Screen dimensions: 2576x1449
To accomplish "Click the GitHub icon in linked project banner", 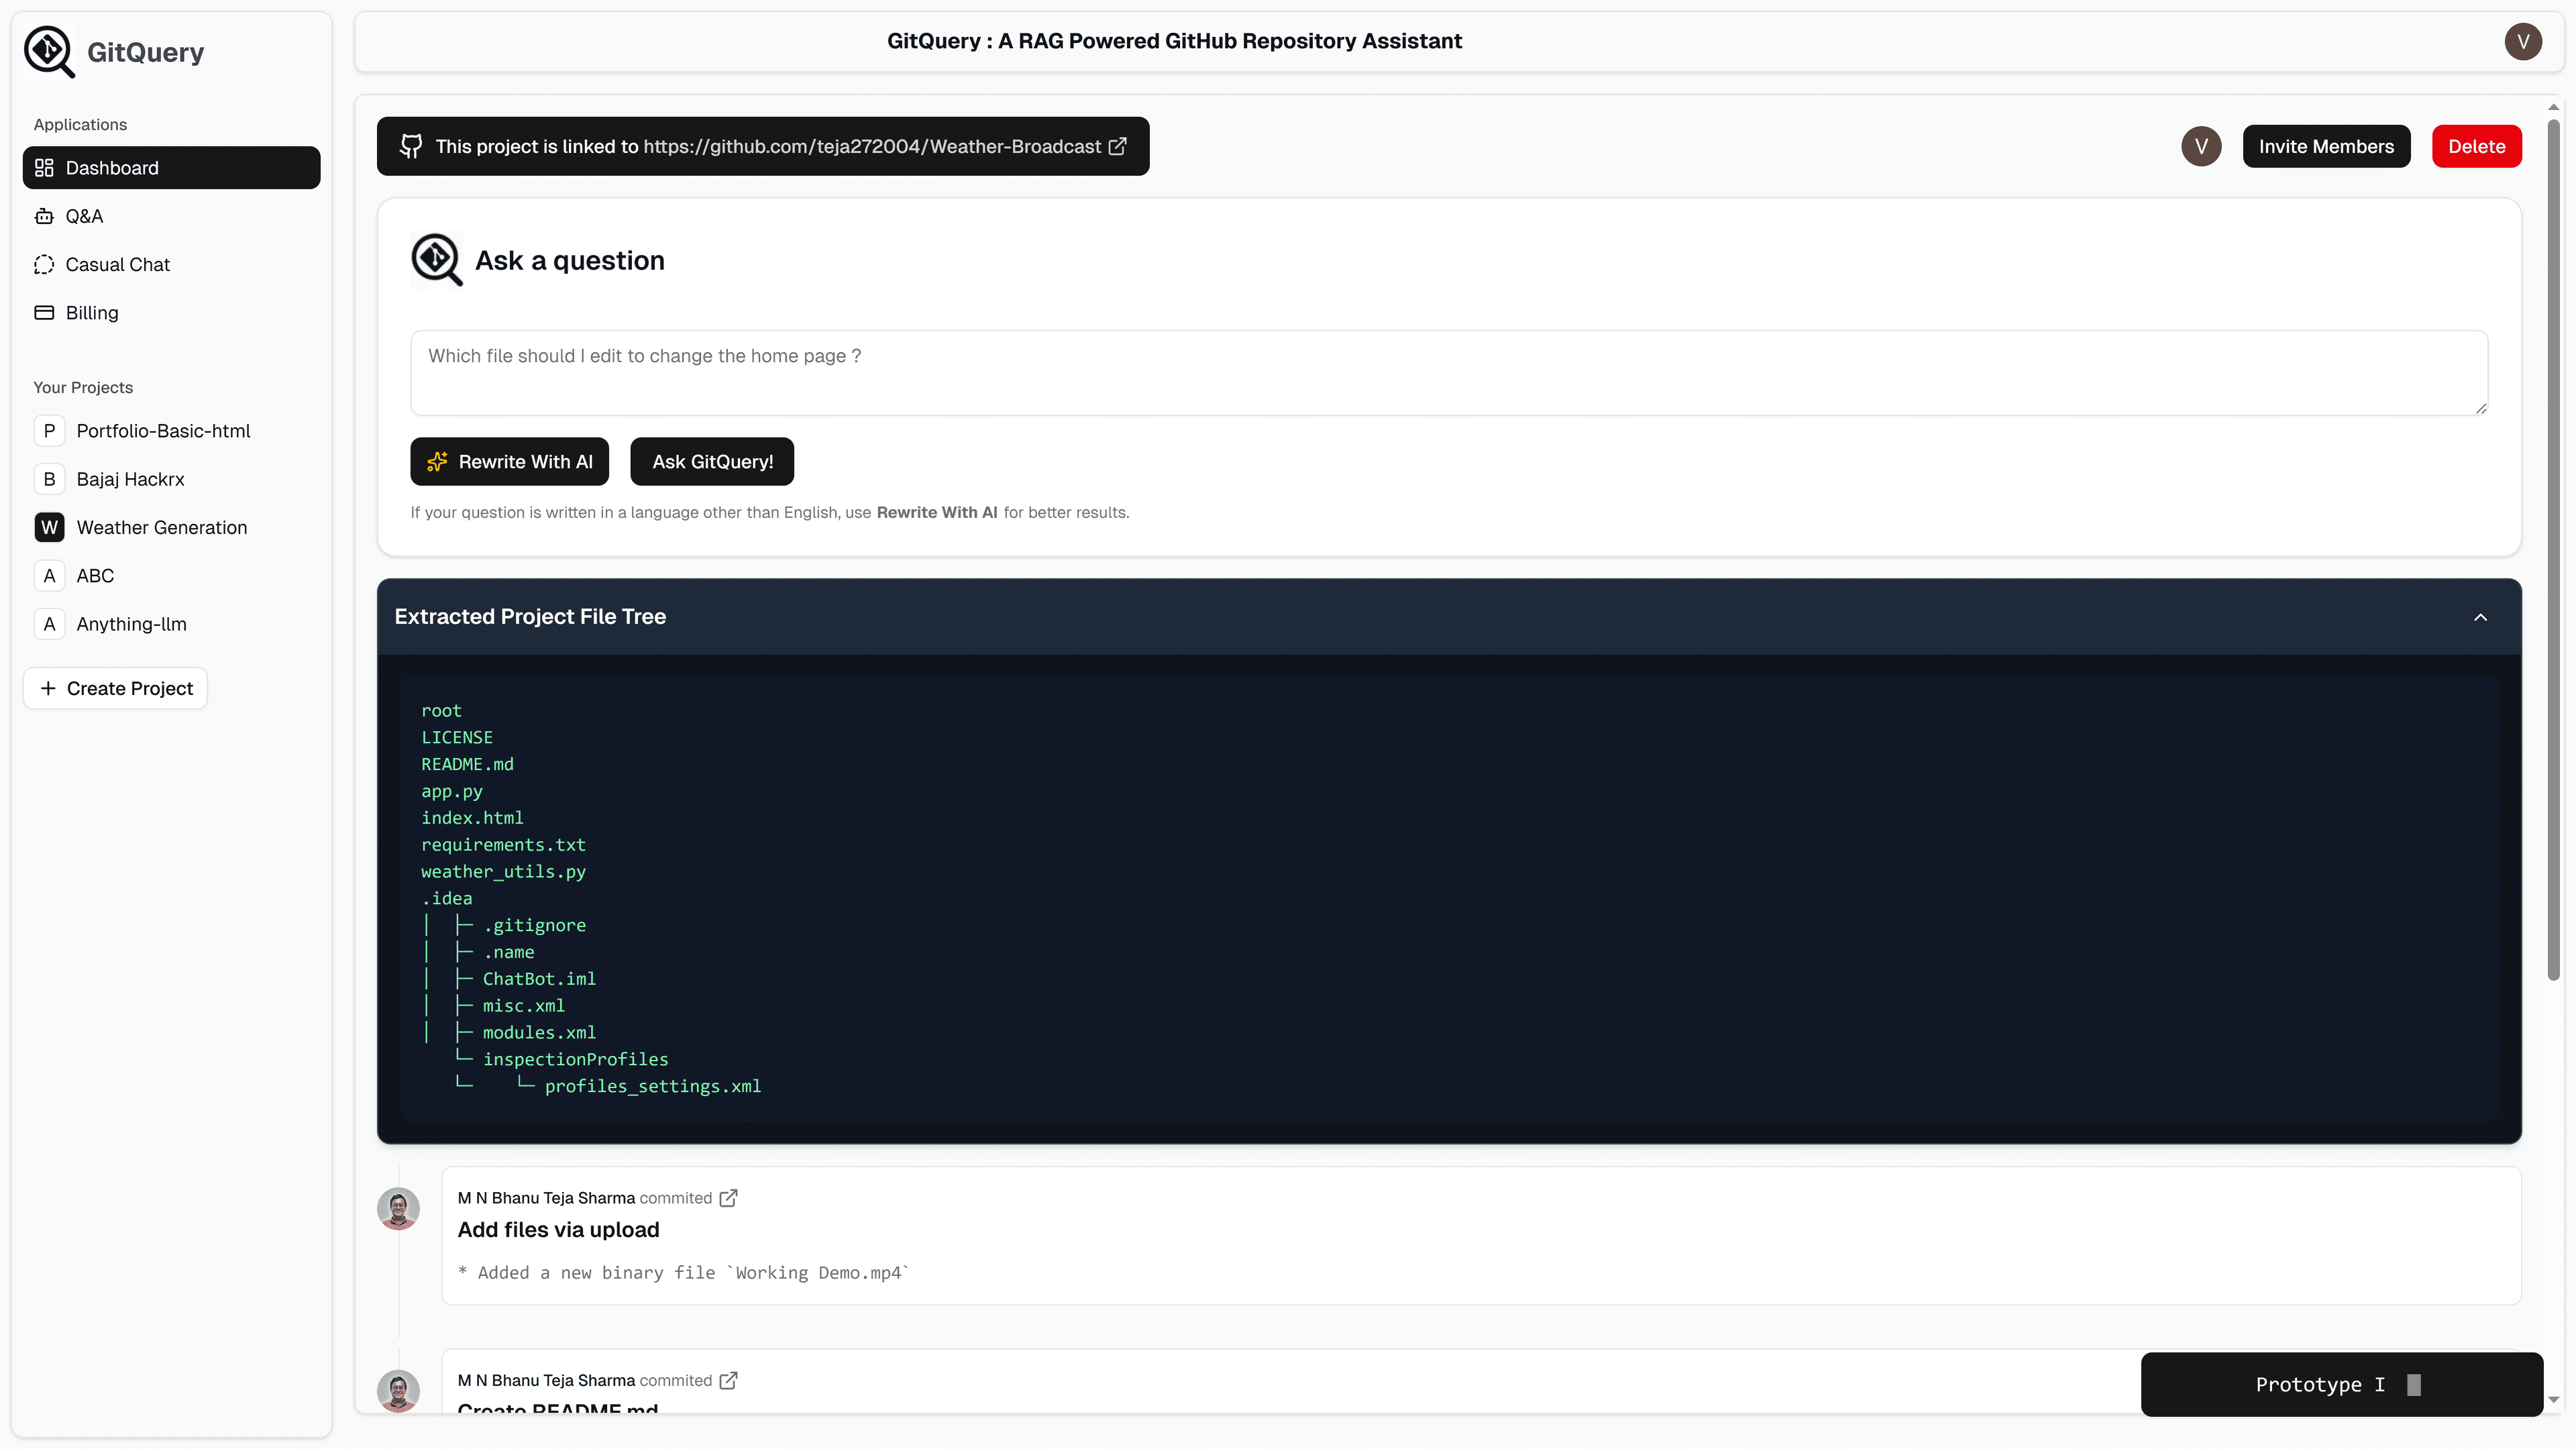I will (x=411, y=146).
